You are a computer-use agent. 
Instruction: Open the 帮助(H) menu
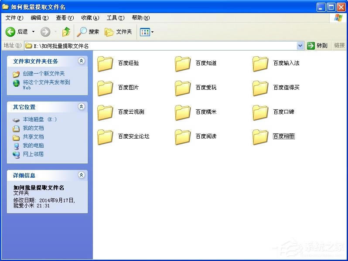(141, 18)
